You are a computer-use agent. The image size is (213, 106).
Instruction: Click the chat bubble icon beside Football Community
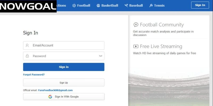pyautogui.click(x=136, y=25)
